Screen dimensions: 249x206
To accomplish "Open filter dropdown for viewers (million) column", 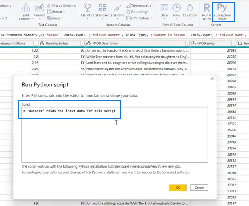I will [x=36, y=43].
